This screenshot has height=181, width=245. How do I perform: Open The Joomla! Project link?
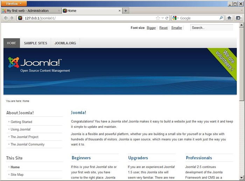coord(24,137)
